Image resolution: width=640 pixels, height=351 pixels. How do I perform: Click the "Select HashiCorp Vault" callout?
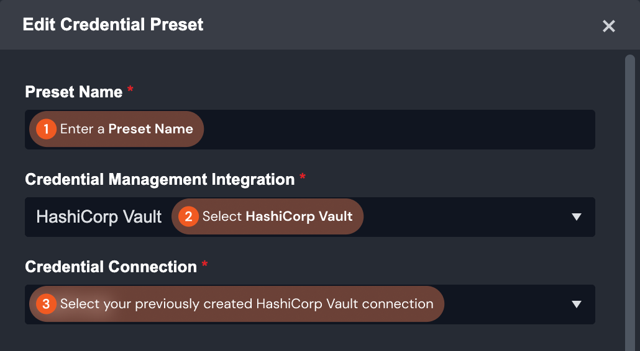tap(277, 216)
